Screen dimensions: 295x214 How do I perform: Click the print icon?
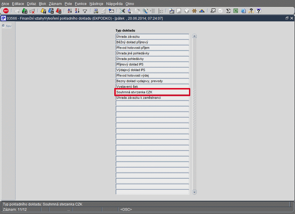coord(96,11)
